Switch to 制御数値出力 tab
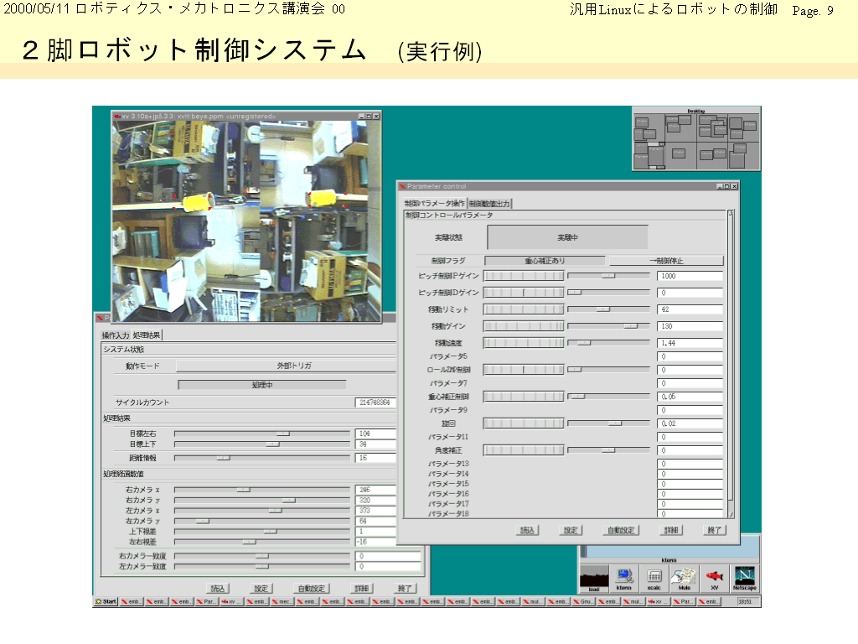Image resolution: width=858 pixels, height=644 pixels. coord(489,203)
